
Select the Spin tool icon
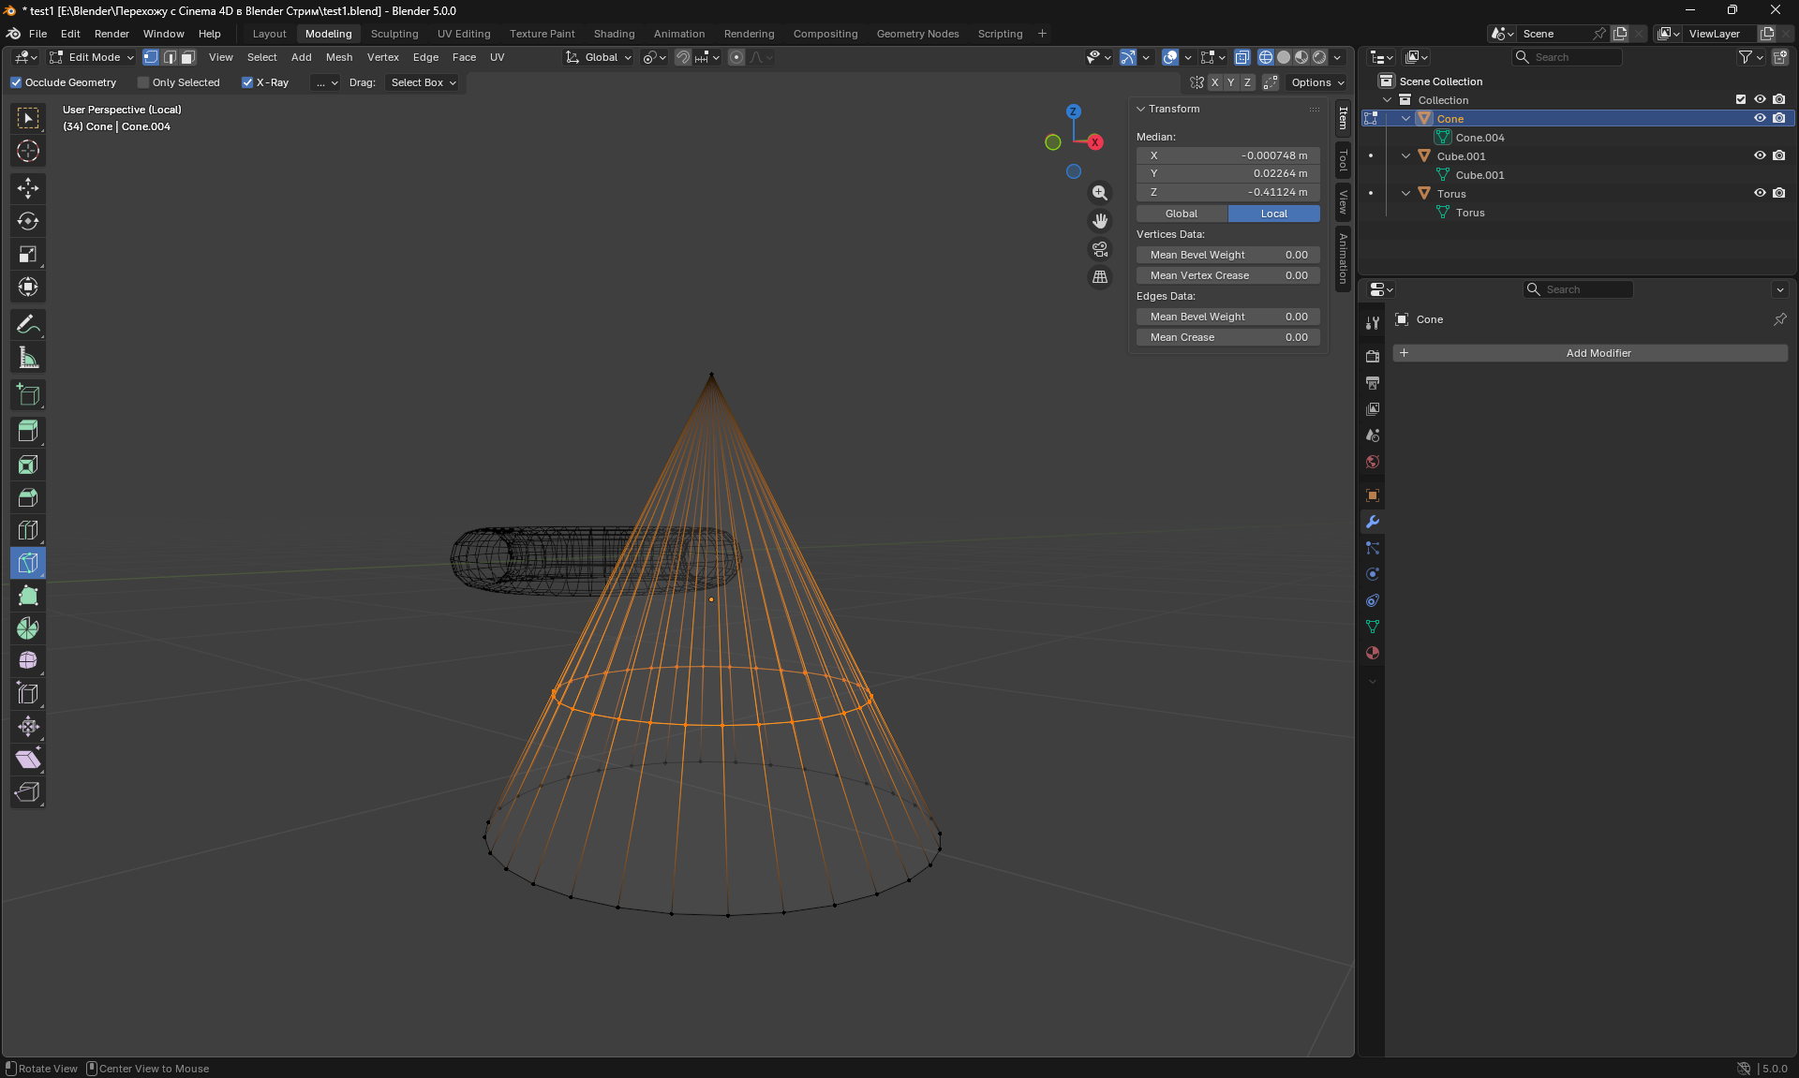[28, 628]
